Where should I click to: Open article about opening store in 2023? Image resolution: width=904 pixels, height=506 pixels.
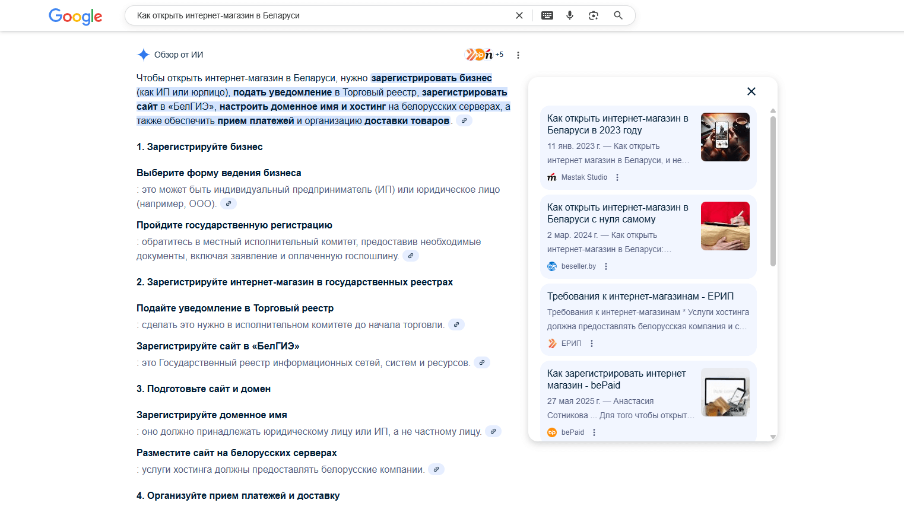[617, 124]
